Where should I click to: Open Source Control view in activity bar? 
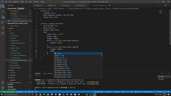[x=3, y=17]
